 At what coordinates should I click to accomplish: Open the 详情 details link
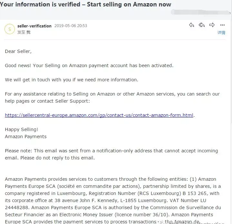tap(221, 32)
